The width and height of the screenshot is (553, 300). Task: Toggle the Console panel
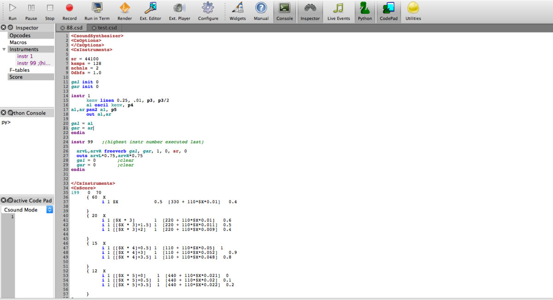[x=284, y=8]
